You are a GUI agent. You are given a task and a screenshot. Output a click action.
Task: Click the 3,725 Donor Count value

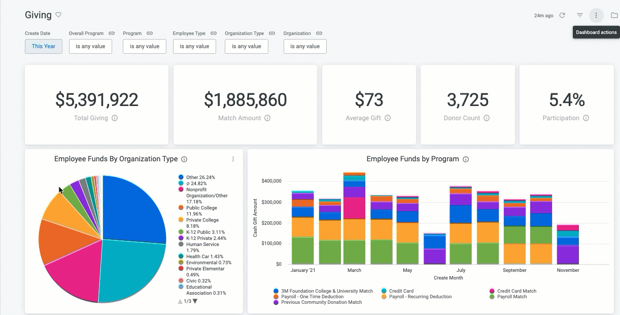point(468,99)
